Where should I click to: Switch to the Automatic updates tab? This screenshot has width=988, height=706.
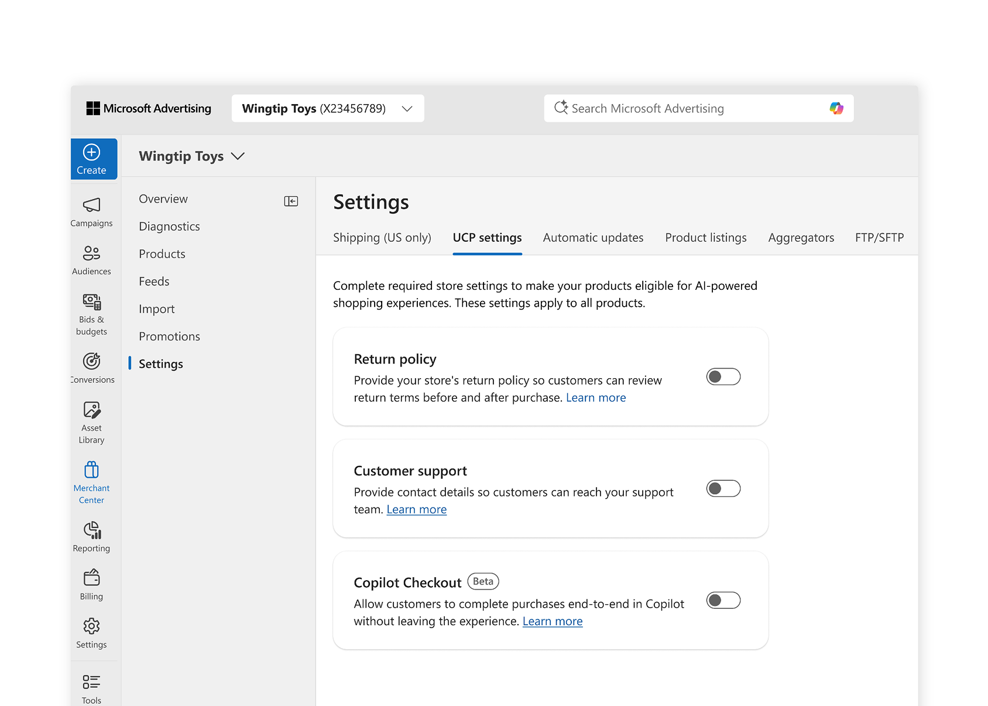[593, 238]
